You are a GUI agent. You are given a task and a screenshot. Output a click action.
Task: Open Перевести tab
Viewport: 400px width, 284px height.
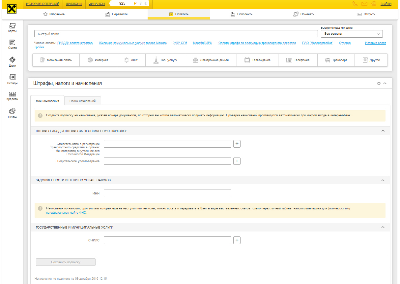pyautogui.click(x=116, y=14)
